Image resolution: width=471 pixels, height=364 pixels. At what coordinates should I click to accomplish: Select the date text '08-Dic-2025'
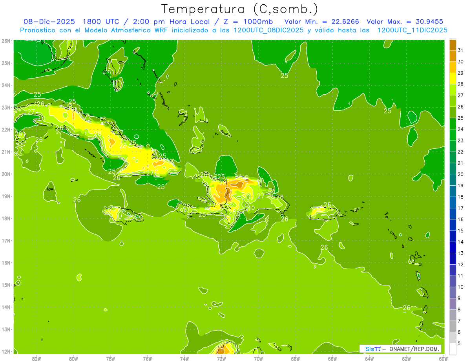pyautogui.click(x=48, y=22)
